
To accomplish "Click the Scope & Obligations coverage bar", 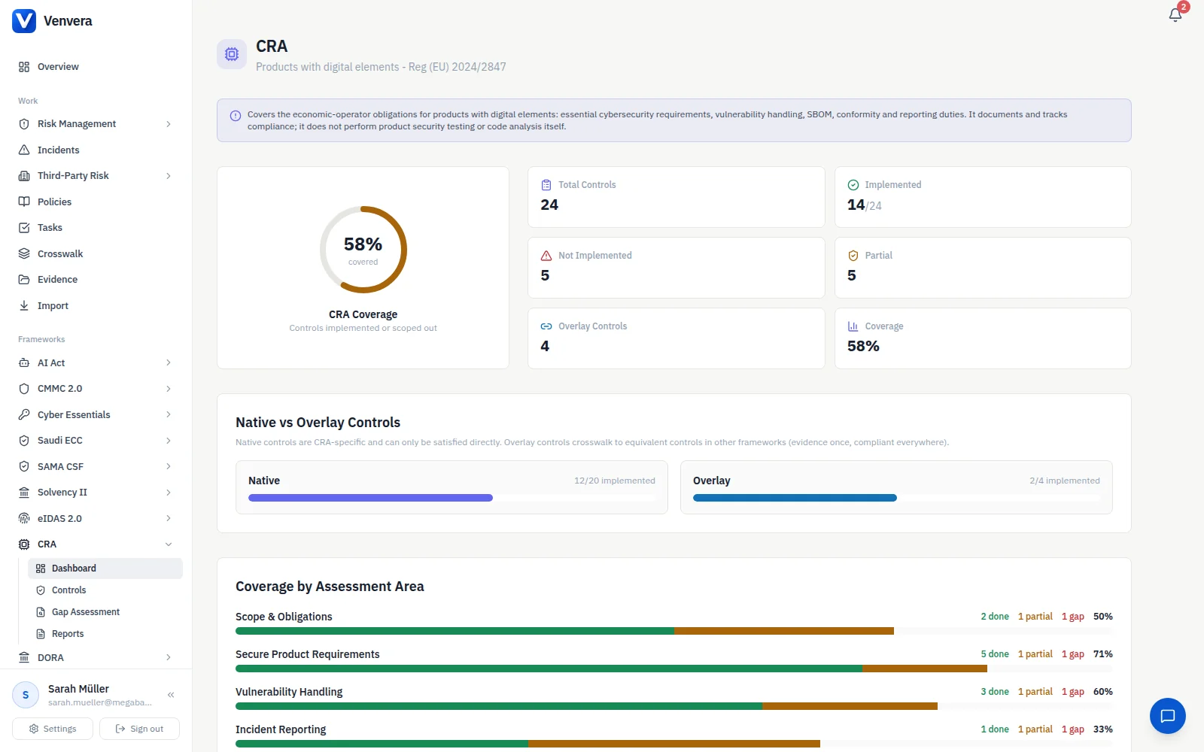I will (x=674, y=631).
